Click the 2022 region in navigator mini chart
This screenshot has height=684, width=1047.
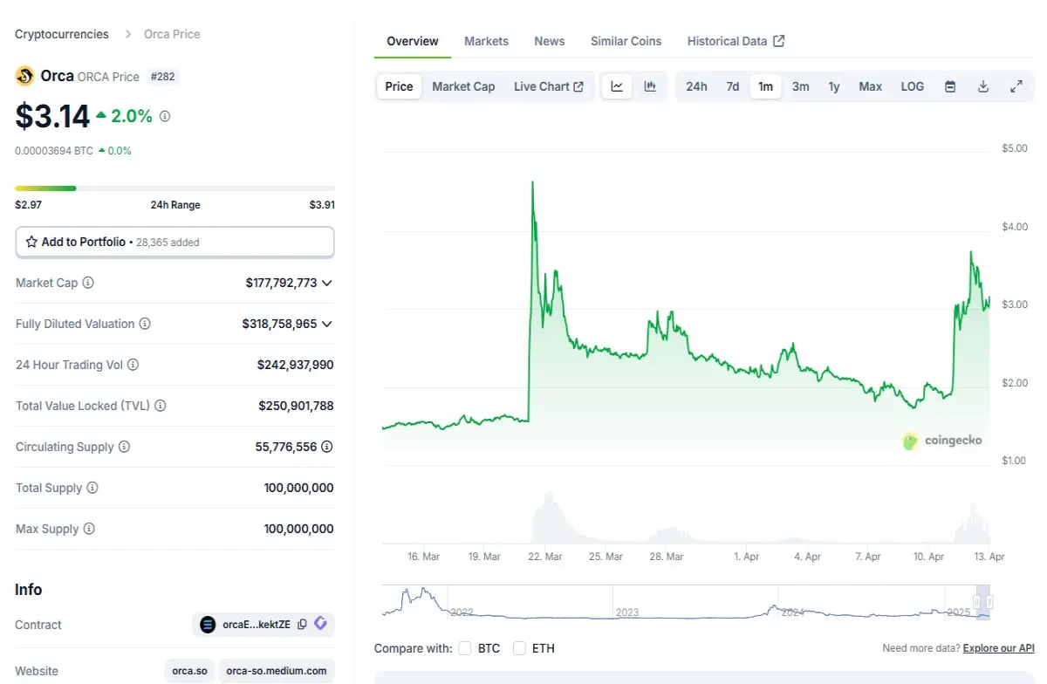tap(462, 612)
